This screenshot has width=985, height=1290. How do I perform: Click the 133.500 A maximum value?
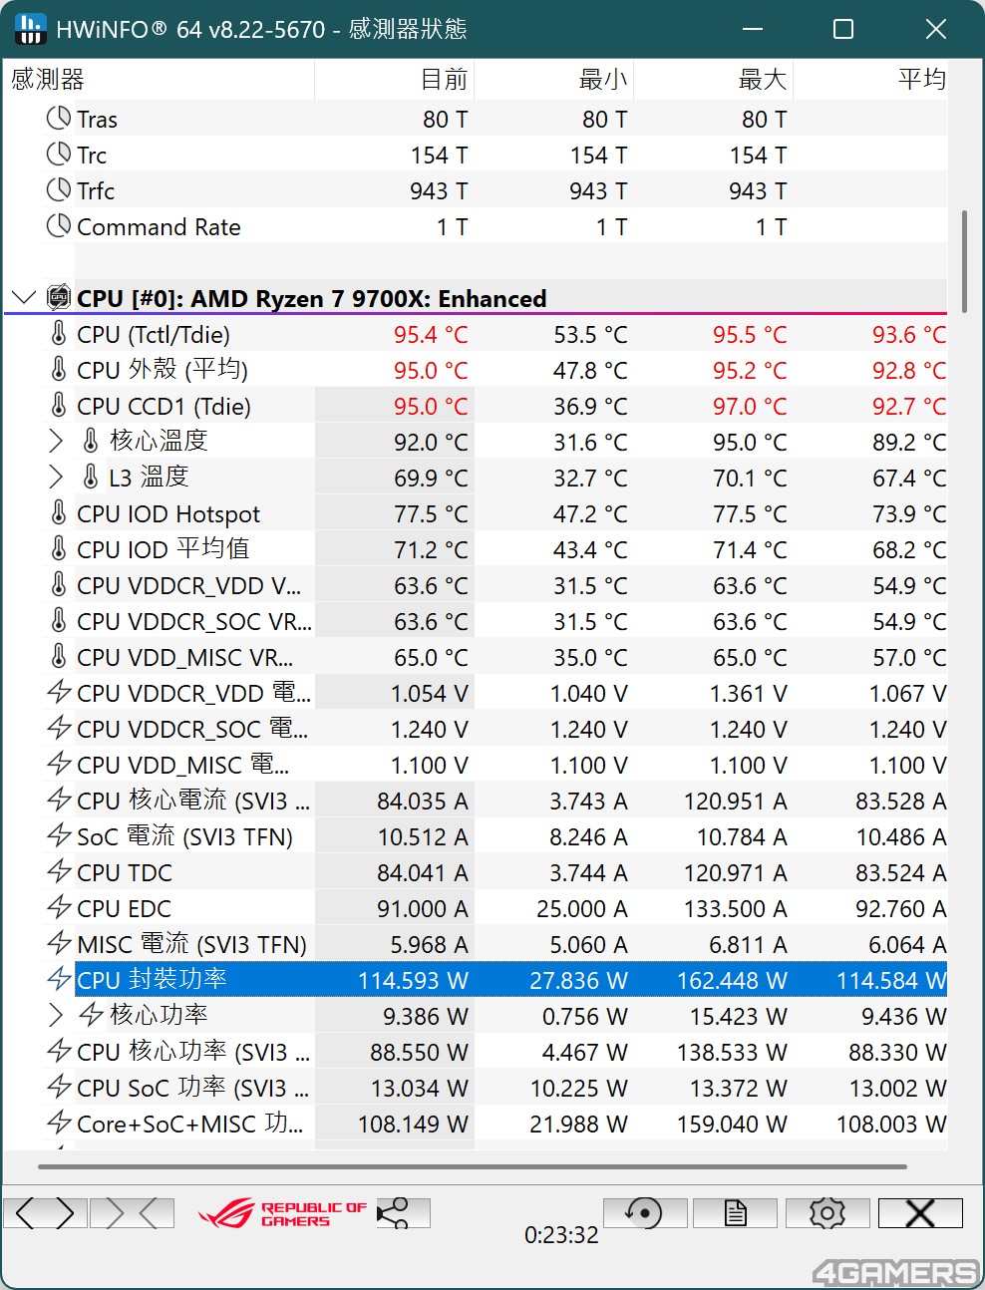click(x=735, y=909)
